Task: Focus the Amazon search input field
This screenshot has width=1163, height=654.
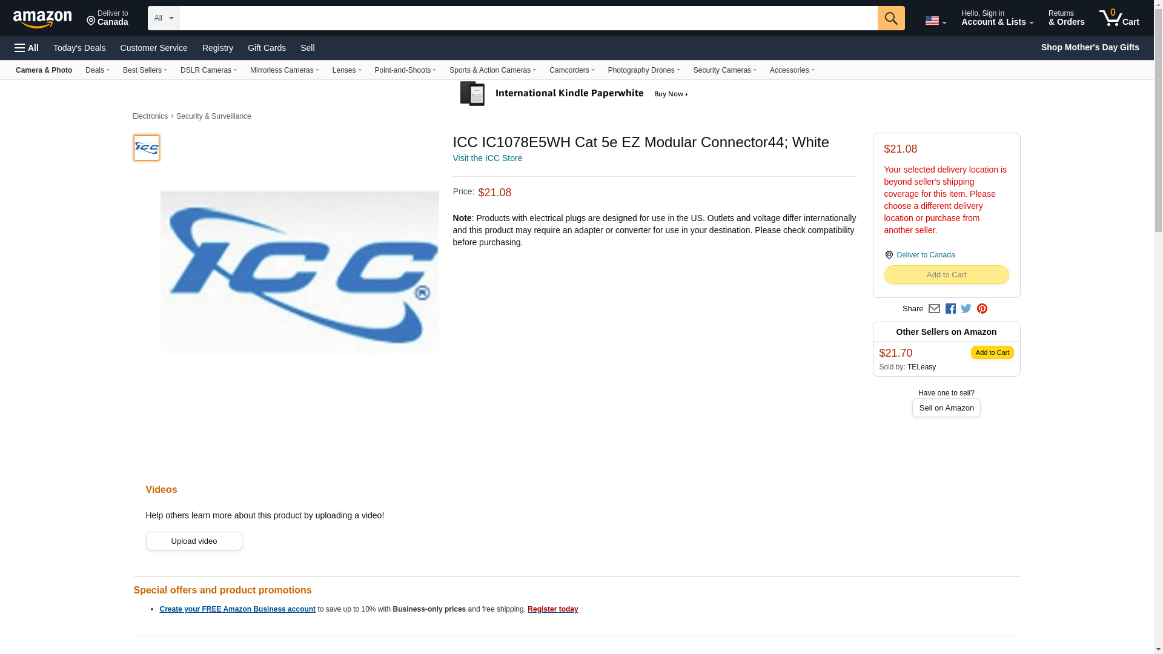Action: [x=528, y=18]
